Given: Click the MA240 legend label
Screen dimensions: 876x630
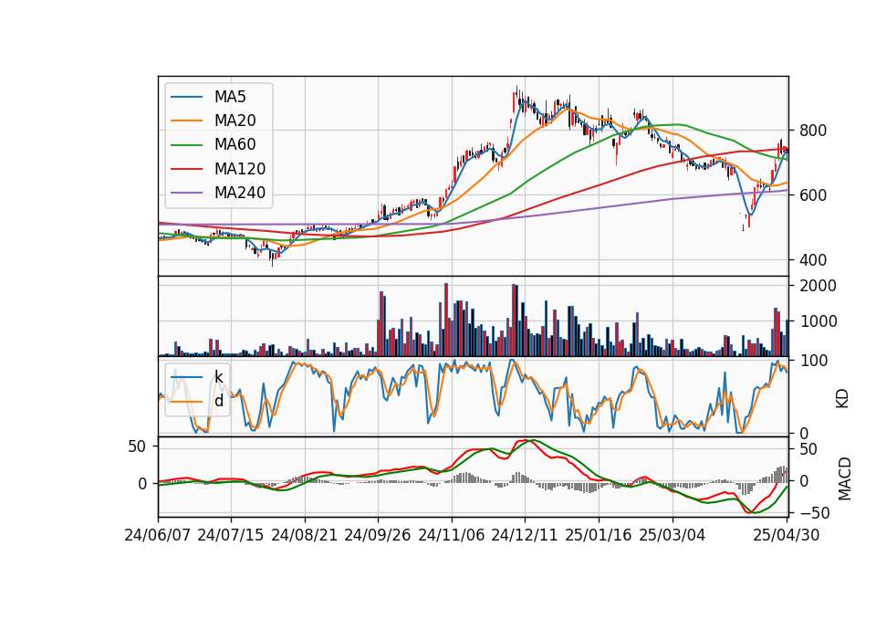Looking at the screenshot, I should (x=240, y=193).
